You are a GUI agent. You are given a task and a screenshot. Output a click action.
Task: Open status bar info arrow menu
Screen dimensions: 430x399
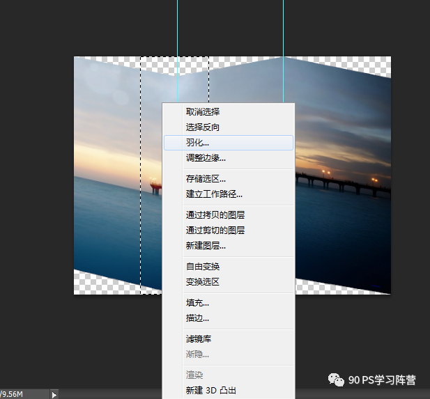[x=54, y=395]
